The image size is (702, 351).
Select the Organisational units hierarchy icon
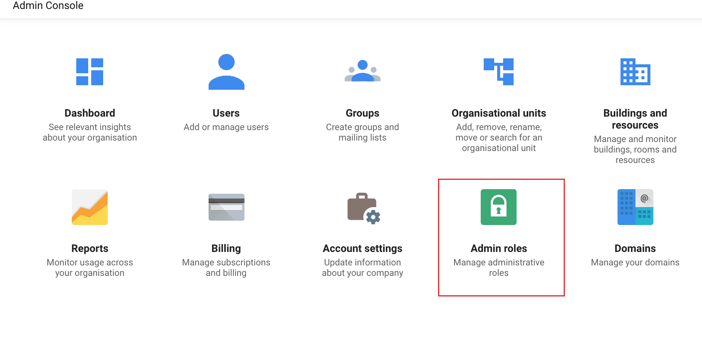coord(499,72)
